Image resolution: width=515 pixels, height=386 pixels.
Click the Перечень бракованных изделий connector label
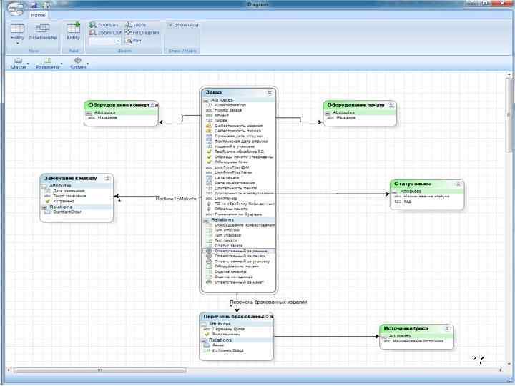pyautogui.click(x=268, y=302)
